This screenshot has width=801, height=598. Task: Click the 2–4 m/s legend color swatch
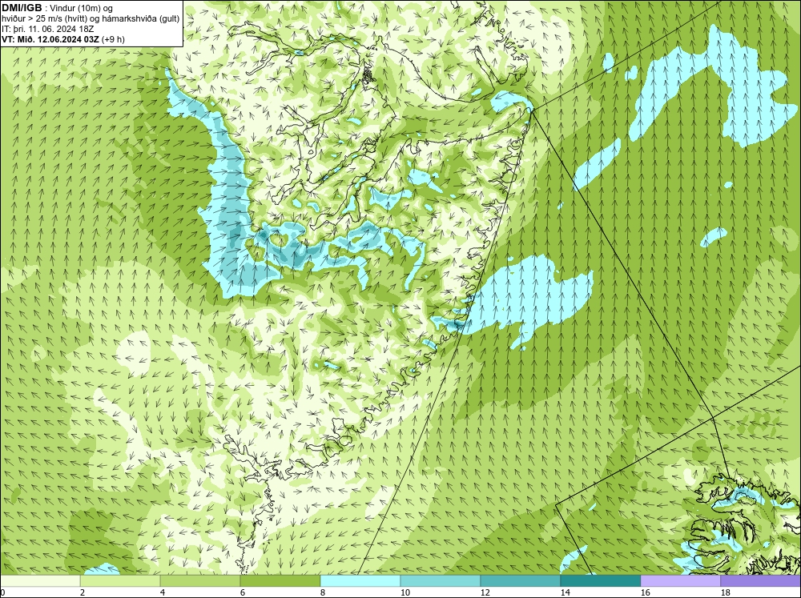[x=120, y=581]
